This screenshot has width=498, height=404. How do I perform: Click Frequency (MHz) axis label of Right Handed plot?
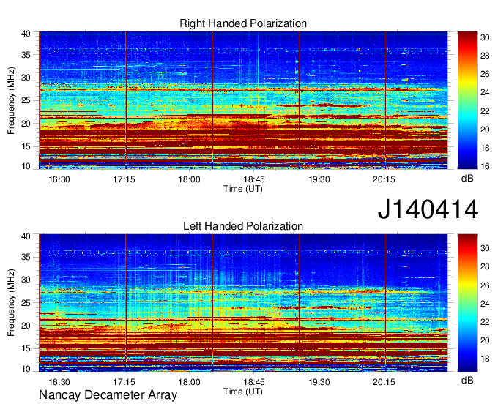point(11,100)
